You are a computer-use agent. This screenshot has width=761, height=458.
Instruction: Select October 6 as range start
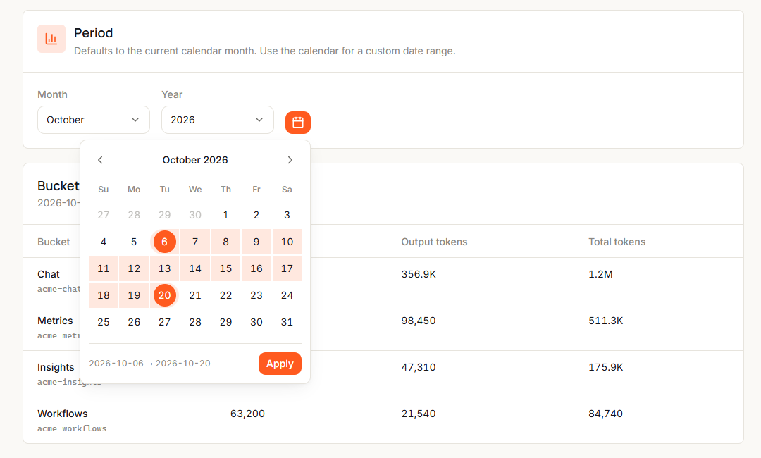click(x=164, y=242)
